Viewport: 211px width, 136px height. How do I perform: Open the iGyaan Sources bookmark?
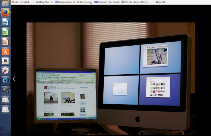click(x=65, y=2)
